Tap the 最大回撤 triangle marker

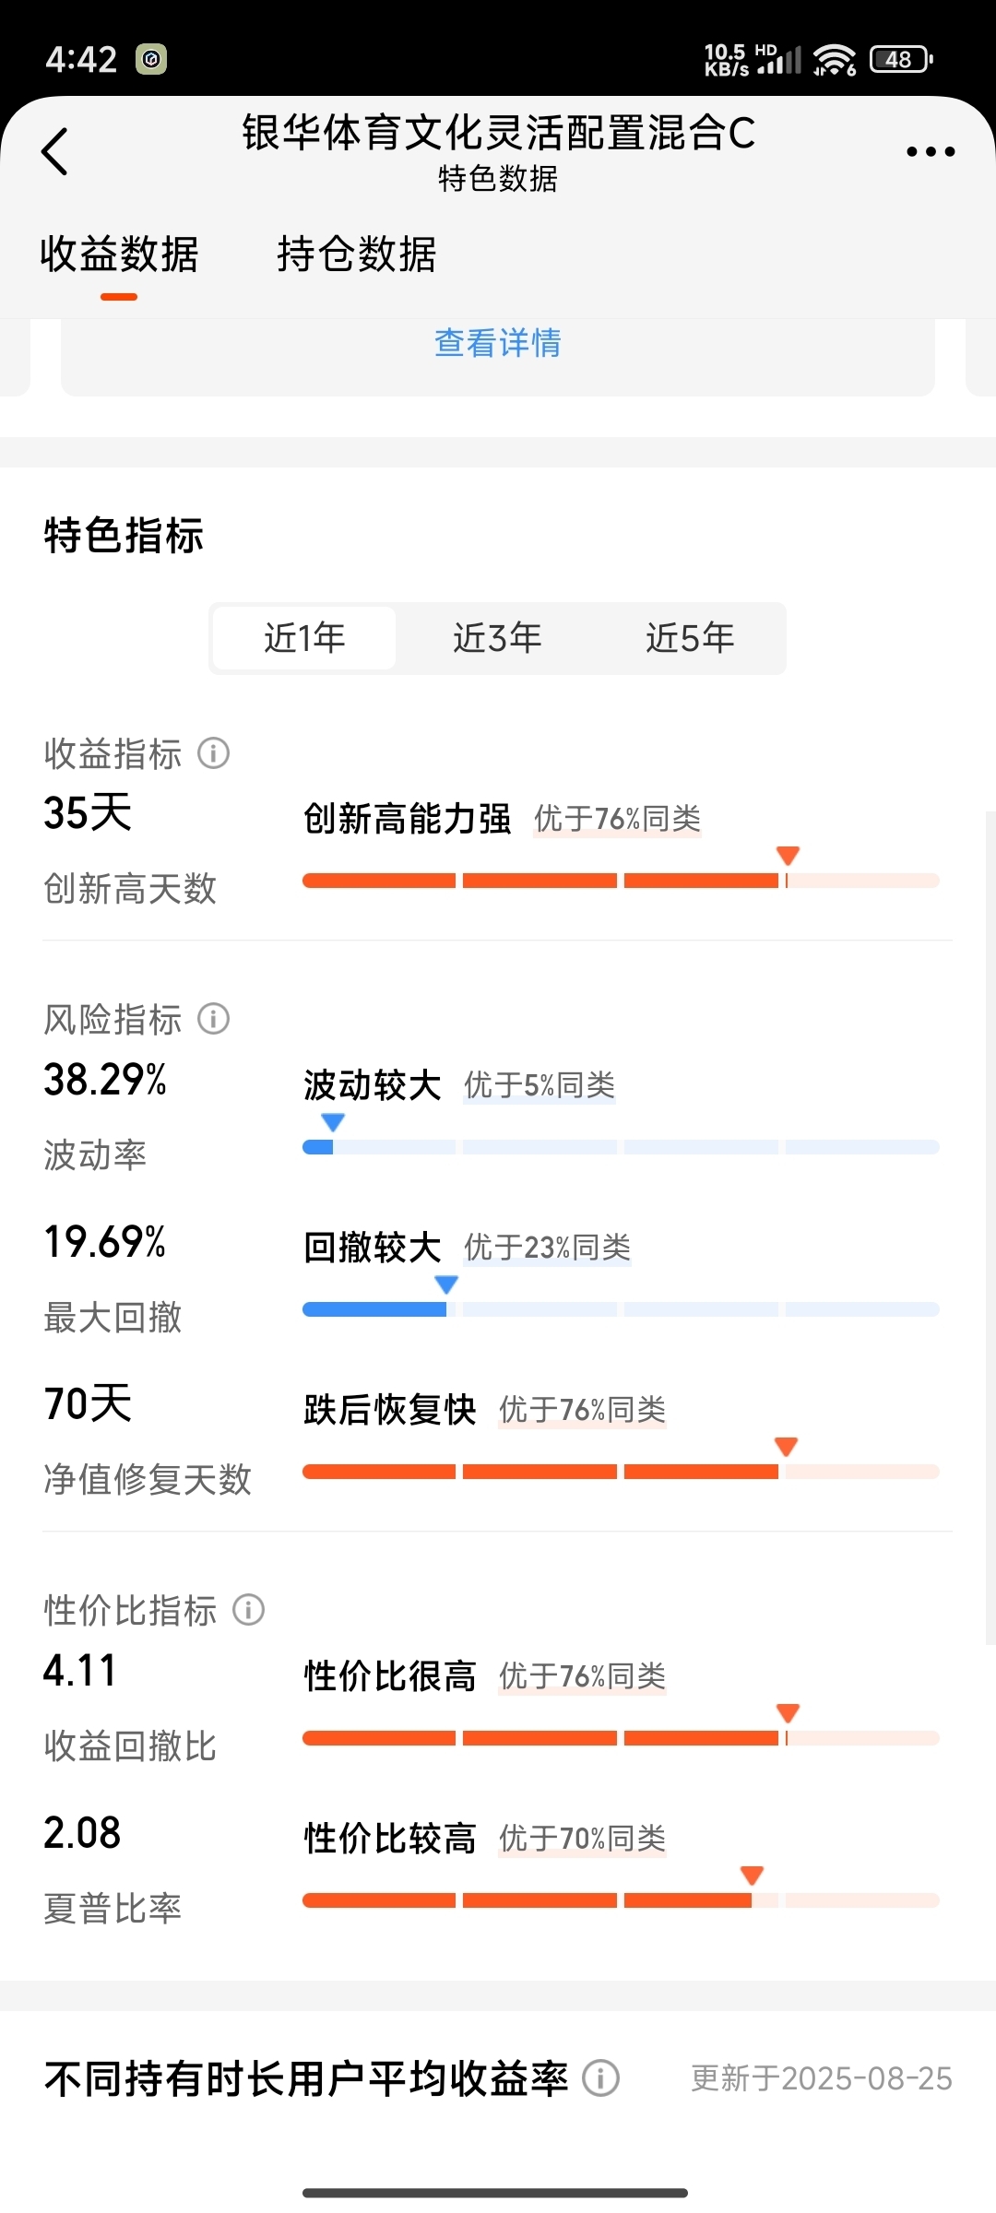pyautogui.click(x=446, y=1284)
